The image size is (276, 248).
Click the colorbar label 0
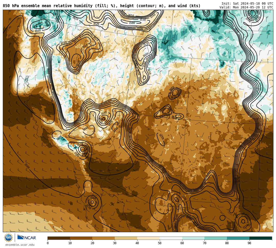(x=48, y=243)
